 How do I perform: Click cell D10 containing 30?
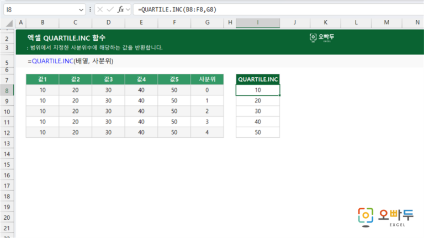coord(108,111)
